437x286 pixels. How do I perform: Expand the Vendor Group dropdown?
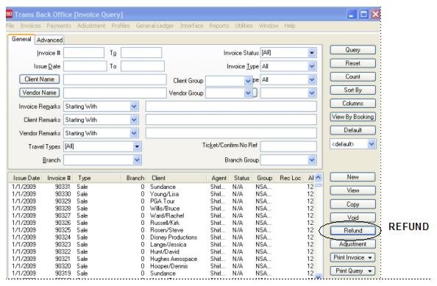coord(248,93)
